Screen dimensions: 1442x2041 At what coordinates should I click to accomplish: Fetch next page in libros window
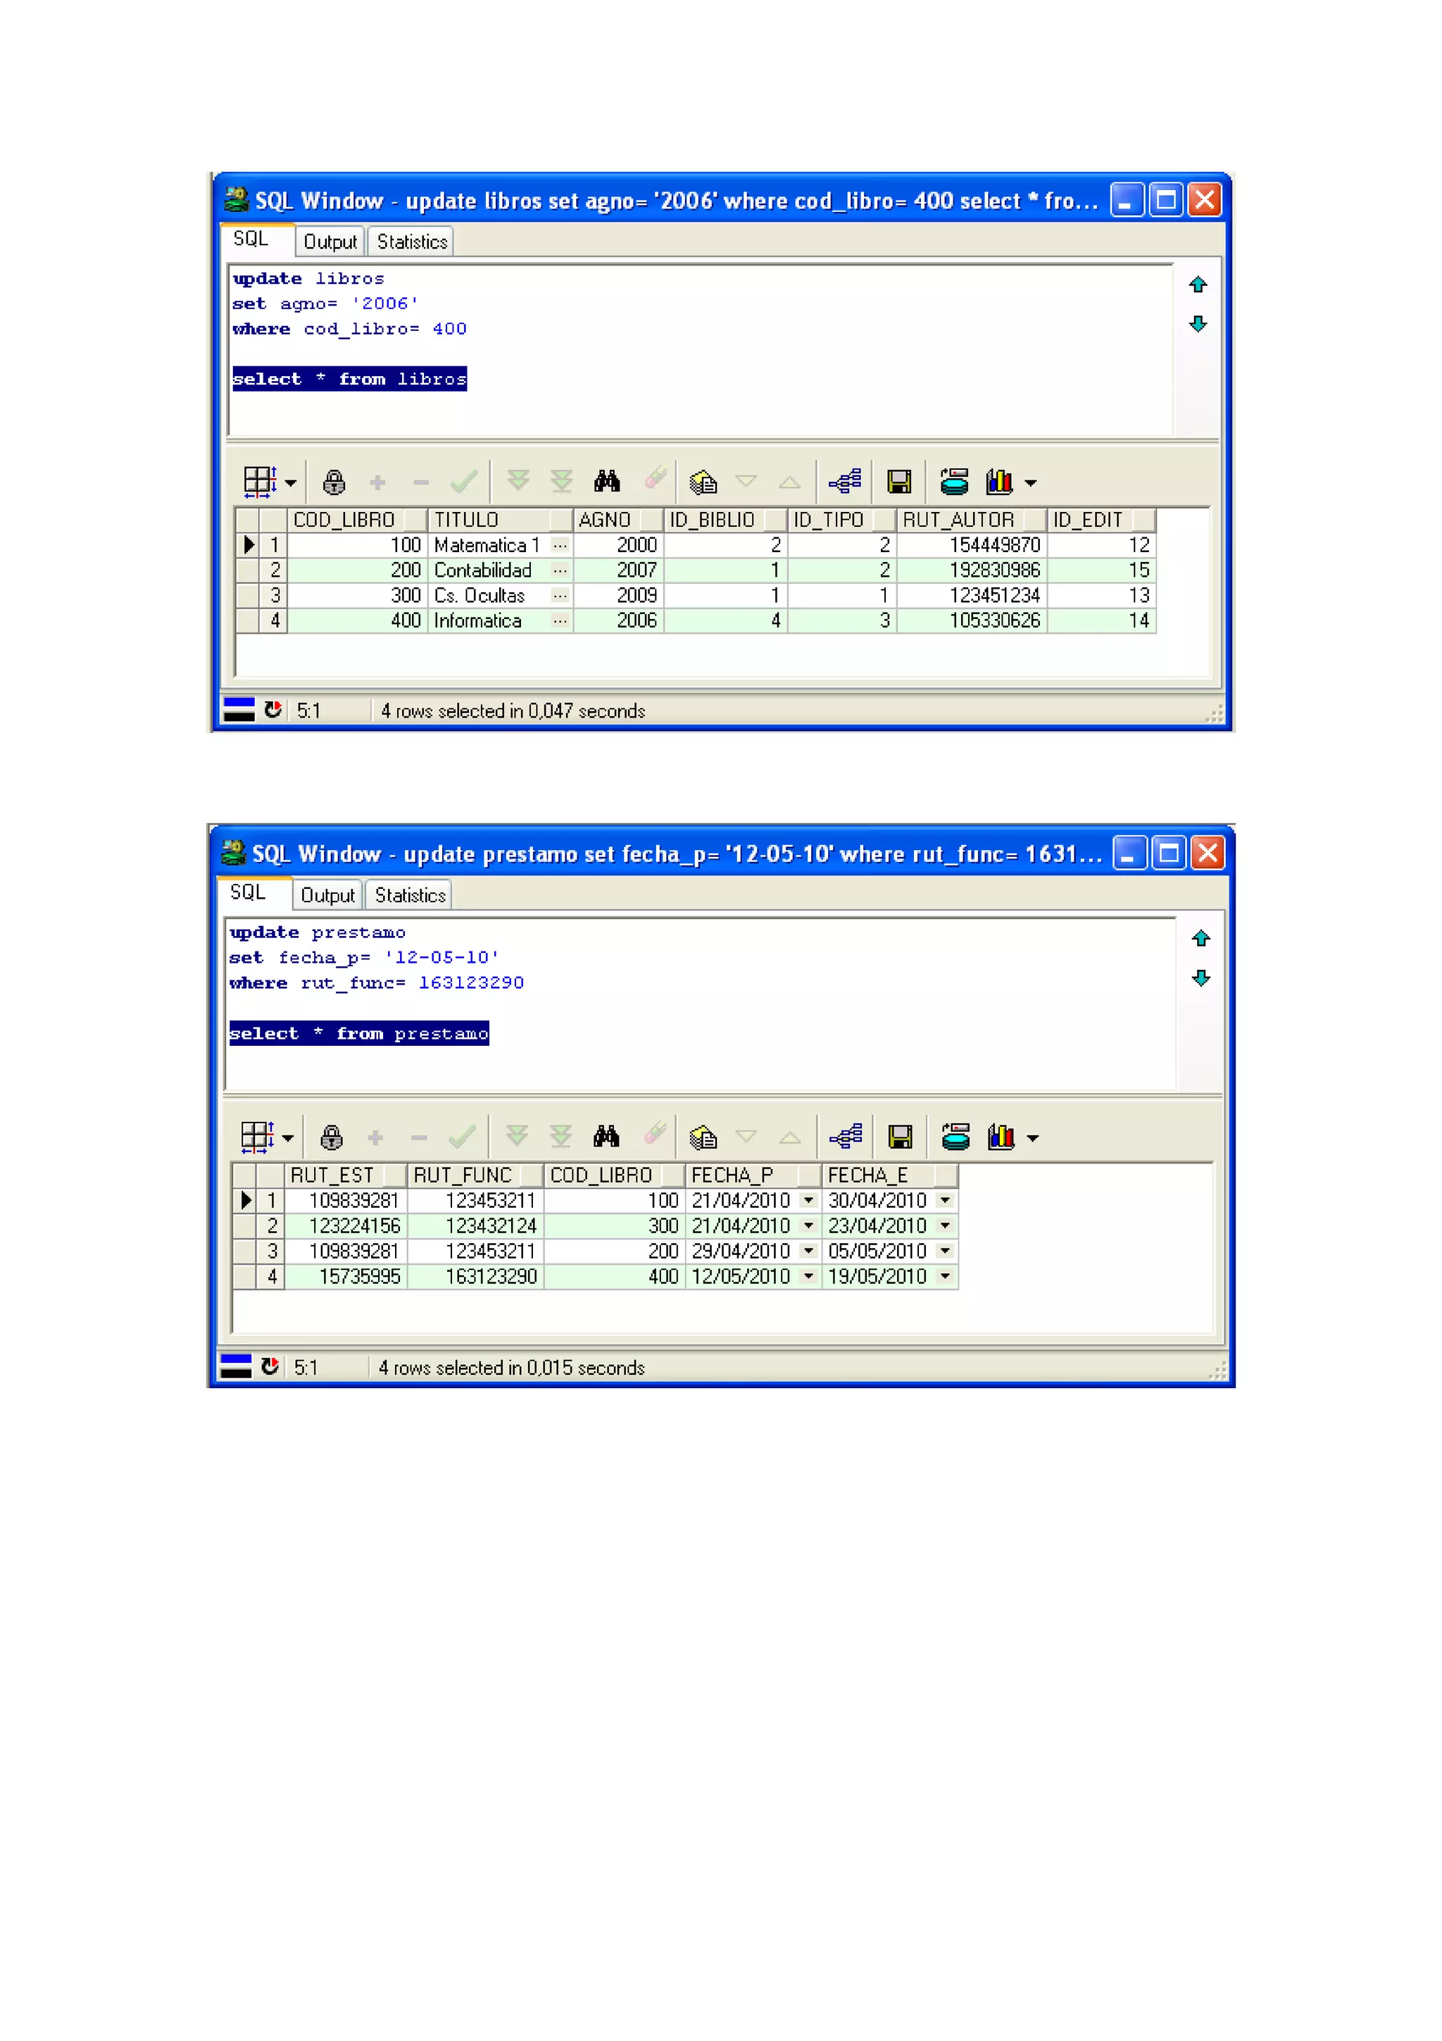pyautogui.click(x=518, y=481)
